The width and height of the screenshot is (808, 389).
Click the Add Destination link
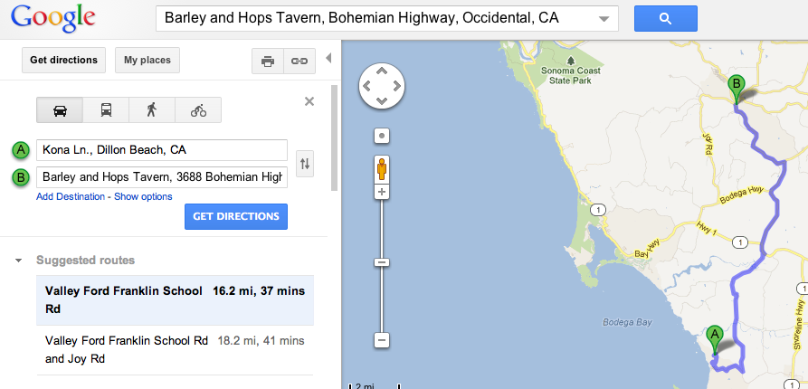coord(71,196)
